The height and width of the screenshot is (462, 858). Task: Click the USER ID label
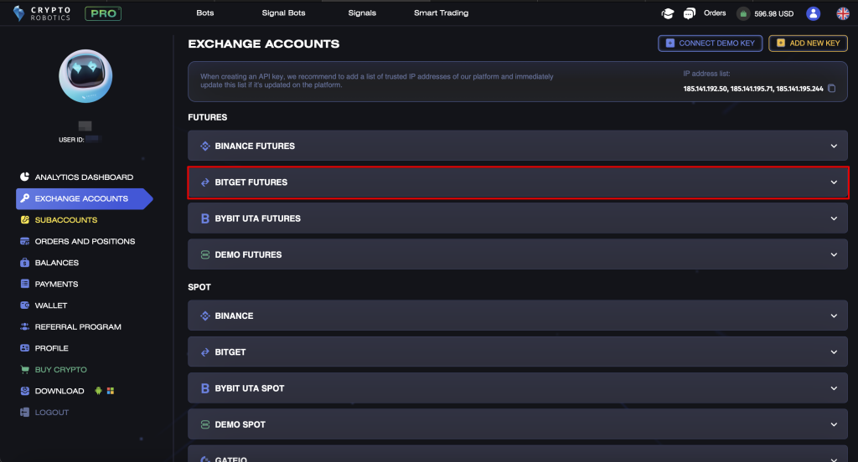[x=71, y=140]
